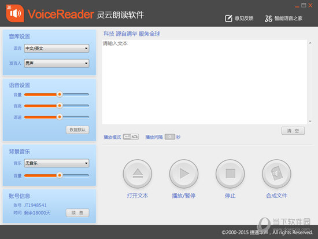Screen dimensions: 318x239
Task: Click the 播放/暂停 play round button
Action: (184, 174)
